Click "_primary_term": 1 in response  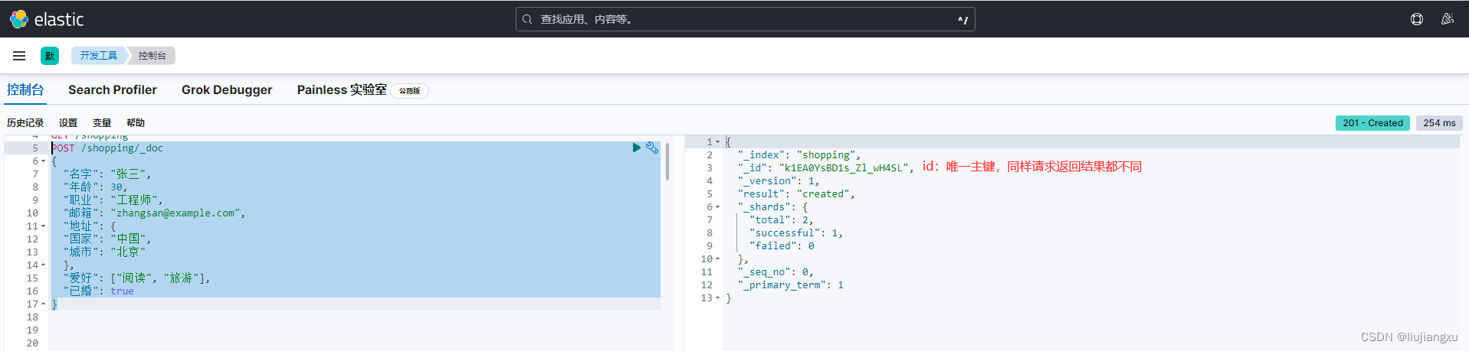point(791,285)
